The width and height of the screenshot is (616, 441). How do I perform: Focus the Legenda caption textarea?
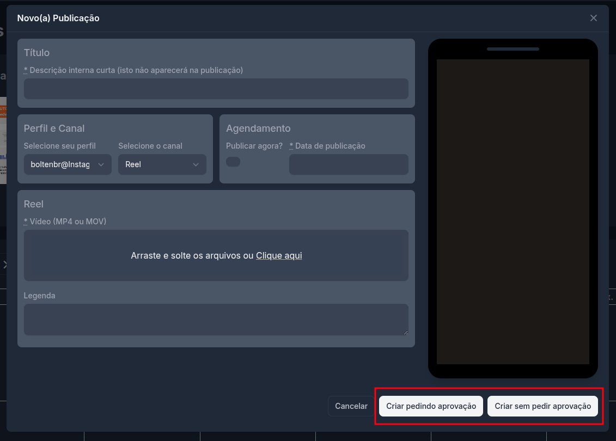click(216, 320)
